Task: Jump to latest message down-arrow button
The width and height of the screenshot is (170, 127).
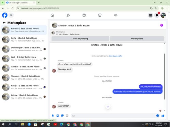Action: [108, 106]
